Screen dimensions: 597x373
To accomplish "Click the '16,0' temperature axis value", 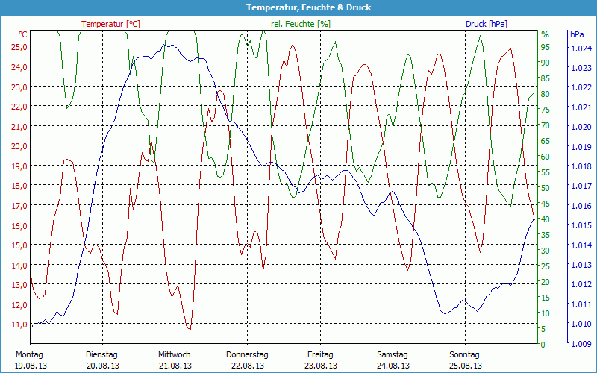I will click(x=19, y=226).
